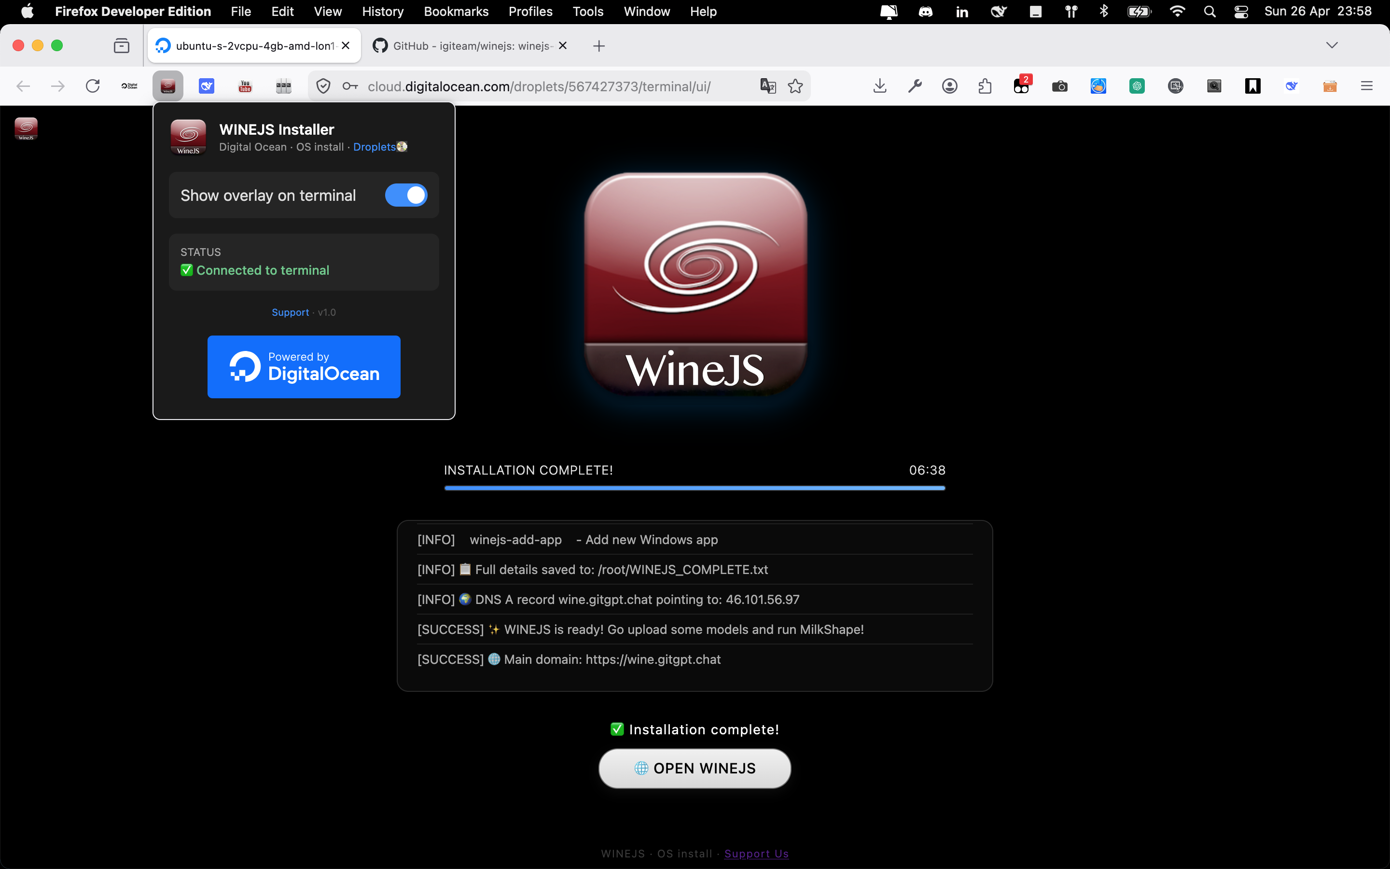
Task: Open the Firefox View icon
Action: click(121, 45)
